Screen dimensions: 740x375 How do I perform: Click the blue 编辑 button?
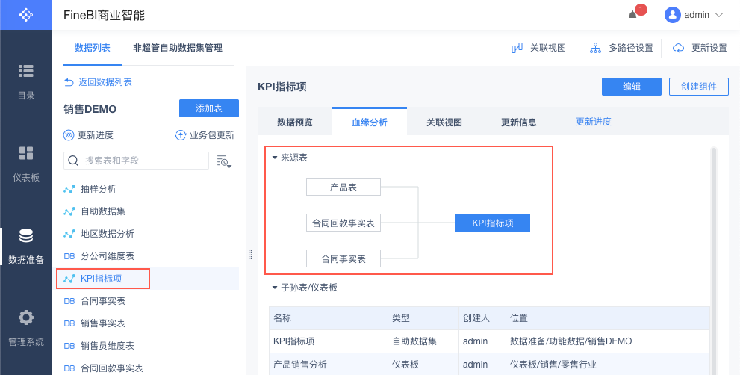pos(632,87)
